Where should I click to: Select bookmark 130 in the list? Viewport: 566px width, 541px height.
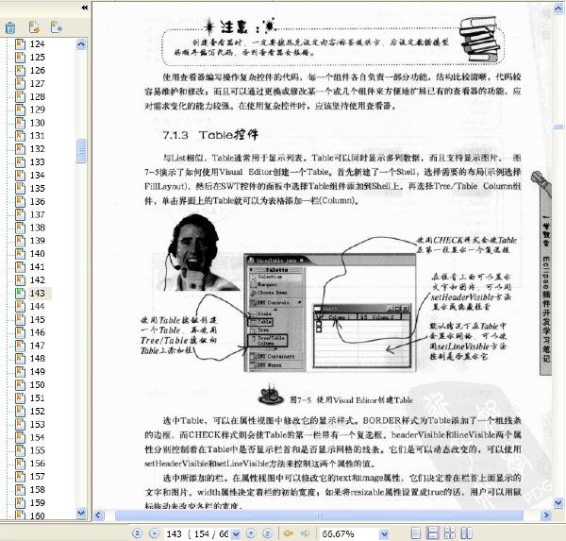[x=37, y=123]
